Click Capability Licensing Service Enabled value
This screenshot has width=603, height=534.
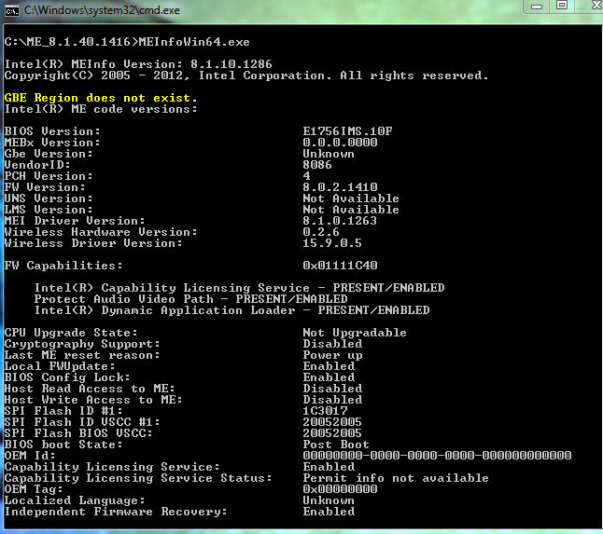329,467
